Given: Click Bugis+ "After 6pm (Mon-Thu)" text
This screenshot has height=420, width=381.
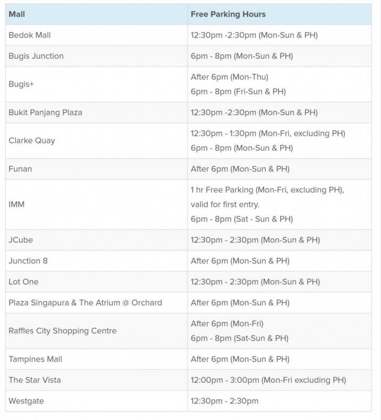Looking at the screenshot, I should (x=229, y=77).
